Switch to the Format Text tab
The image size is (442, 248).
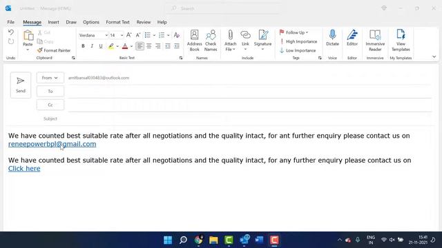point(118,22)
